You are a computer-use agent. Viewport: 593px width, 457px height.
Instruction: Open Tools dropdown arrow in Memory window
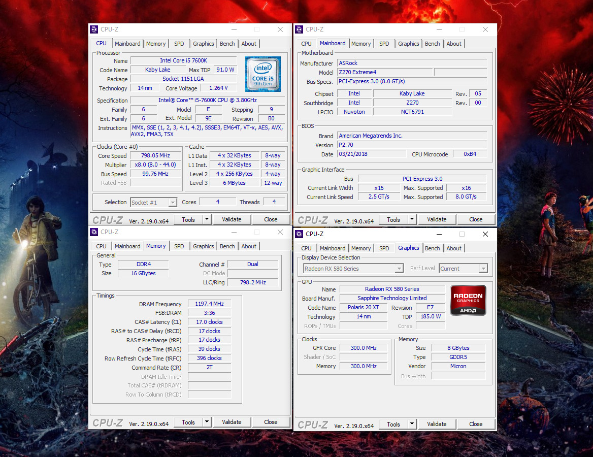click(207, 422)
